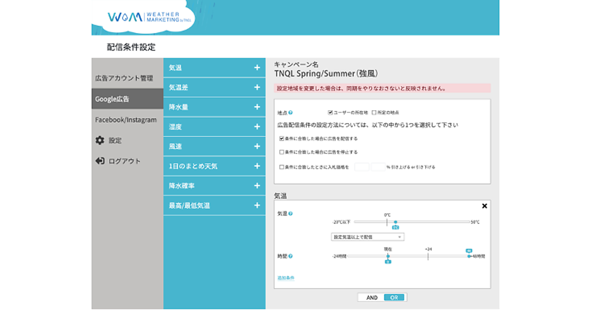Viewport: 591px width, 310px height.
Task: Open 広告アカウント管理 in the sidebar
Action: point(124,78)
